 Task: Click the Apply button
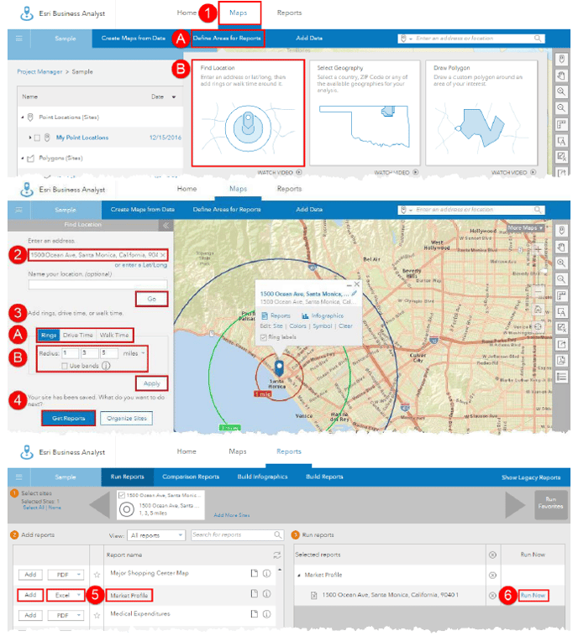pyautogui.click(x=151, y=383)
